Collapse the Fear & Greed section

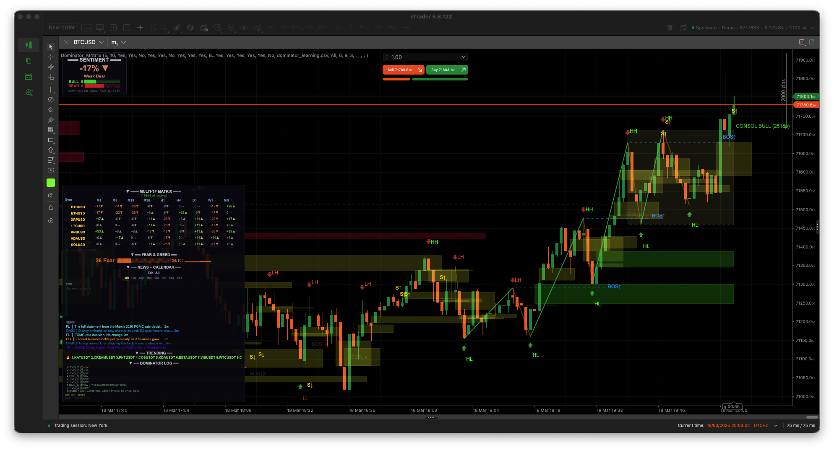(132, 255)
